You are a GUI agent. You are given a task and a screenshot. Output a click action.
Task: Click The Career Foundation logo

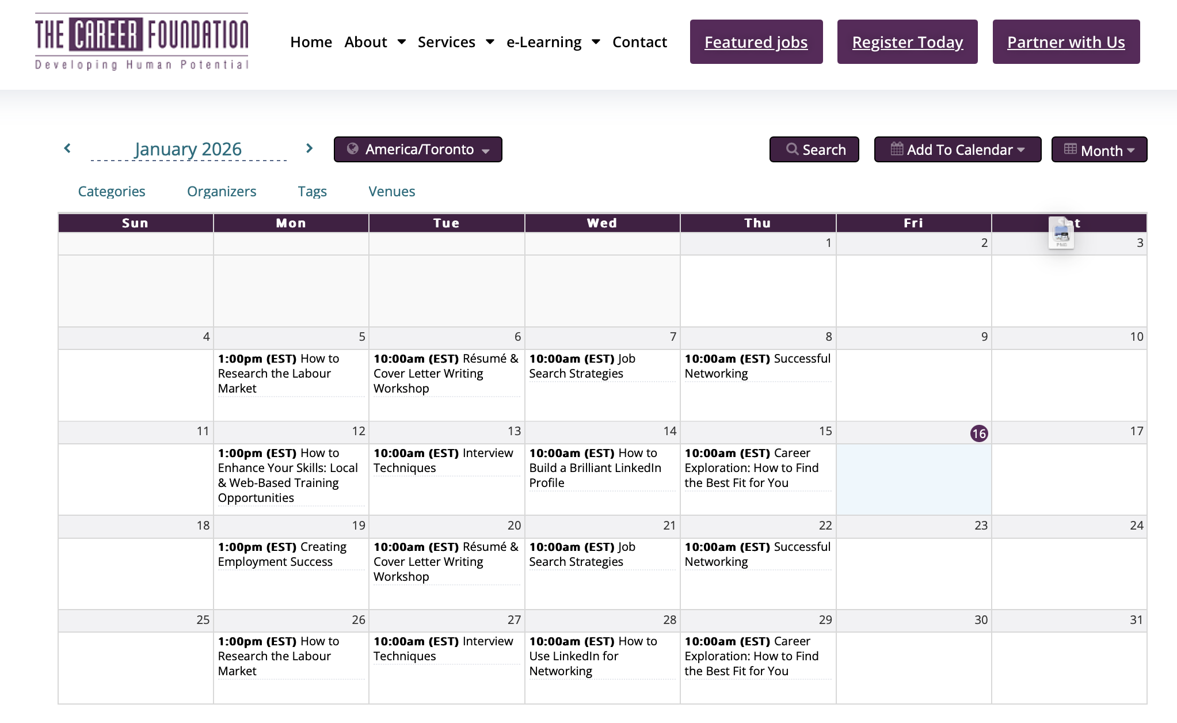click(x=142, y=42)
